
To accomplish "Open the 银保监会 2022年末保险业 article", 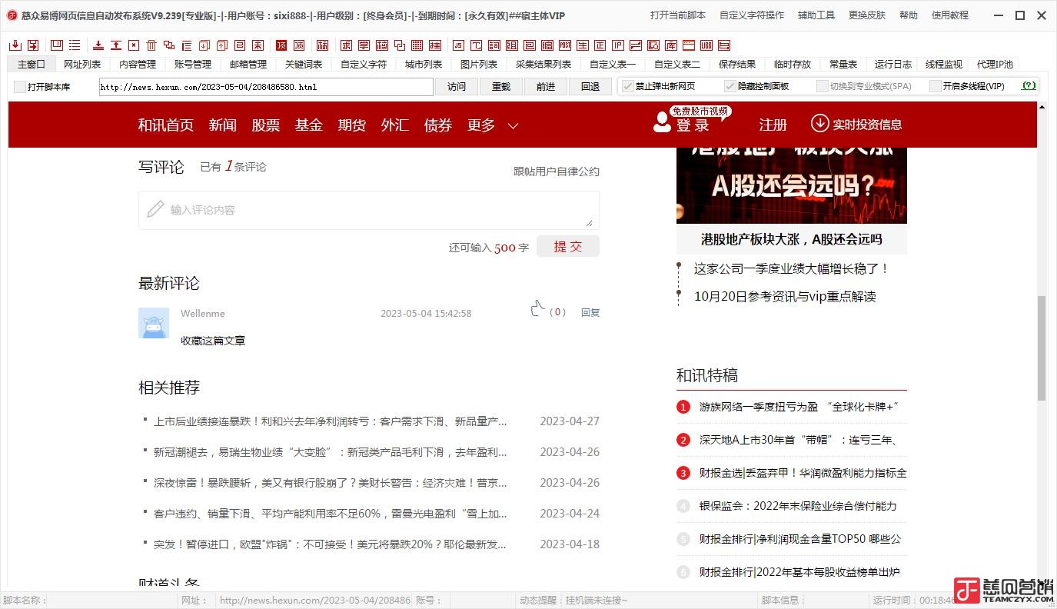I will (x=798, y=506).
